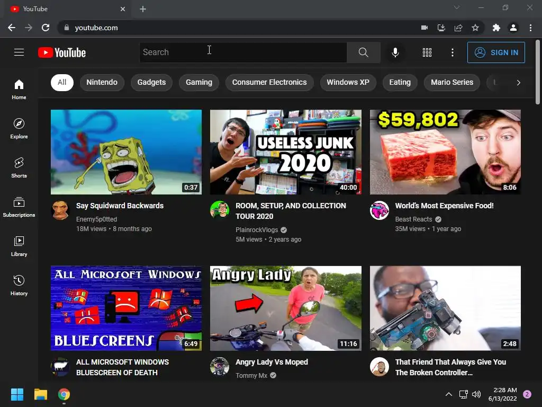542x407 pixels.
Task: Open Beast Reacts channel avatar
Action: (x=379, y=210)
